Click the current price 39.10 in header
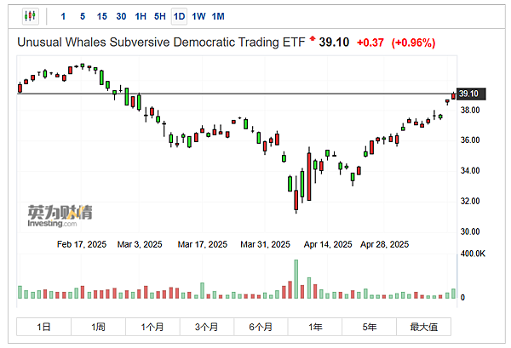The image size is (511, 348). [x=334, y=43]
